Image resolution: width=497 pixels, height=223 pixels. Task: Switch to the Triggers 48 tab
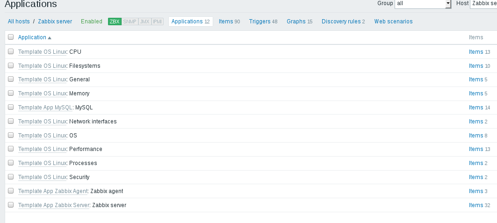[x=263, y=22]
